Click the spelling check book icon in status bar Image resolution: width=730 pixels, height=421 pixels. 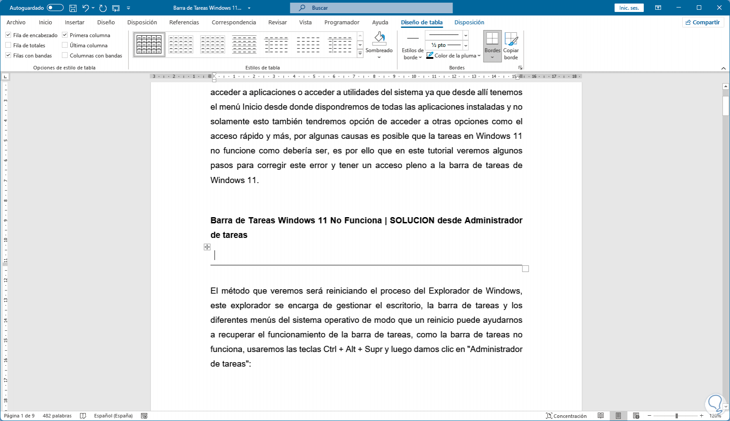click(83, 416)
